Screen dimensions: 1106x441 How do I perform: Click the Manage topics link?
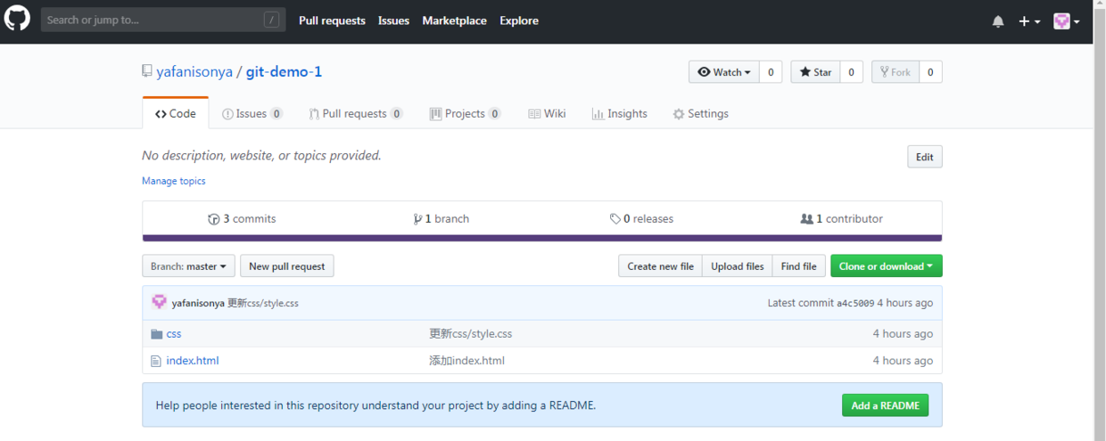174,181
